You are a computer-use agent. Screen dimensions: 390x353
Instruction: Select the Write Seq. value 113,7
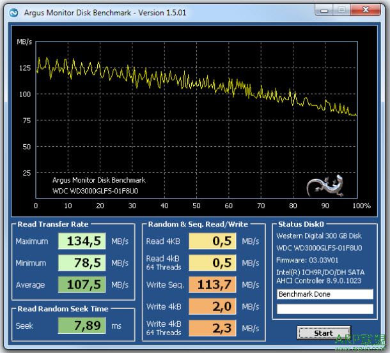tap(213, 285)
